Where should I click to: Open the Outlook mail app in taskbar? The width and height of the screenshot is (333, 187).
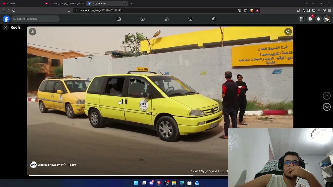click(197, 183)
